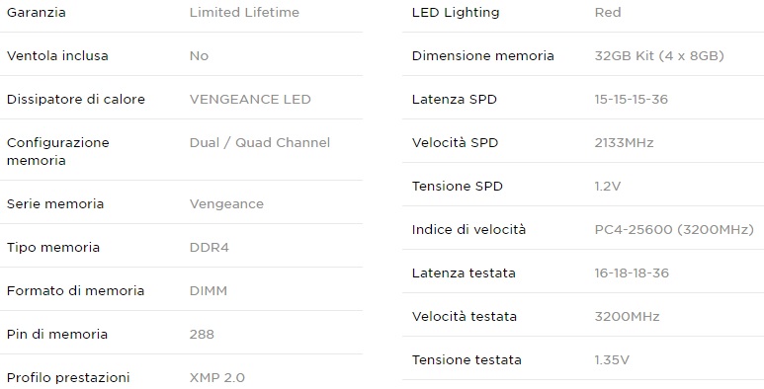Click the Garanzia label
764x389 pixels.
pos(36,12)
